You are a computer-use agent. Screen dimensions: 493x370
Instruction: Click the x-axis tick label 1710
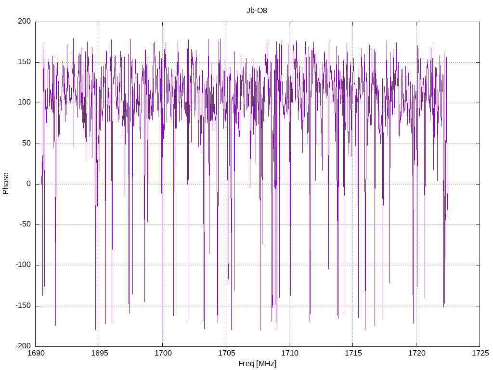point(290,353)
